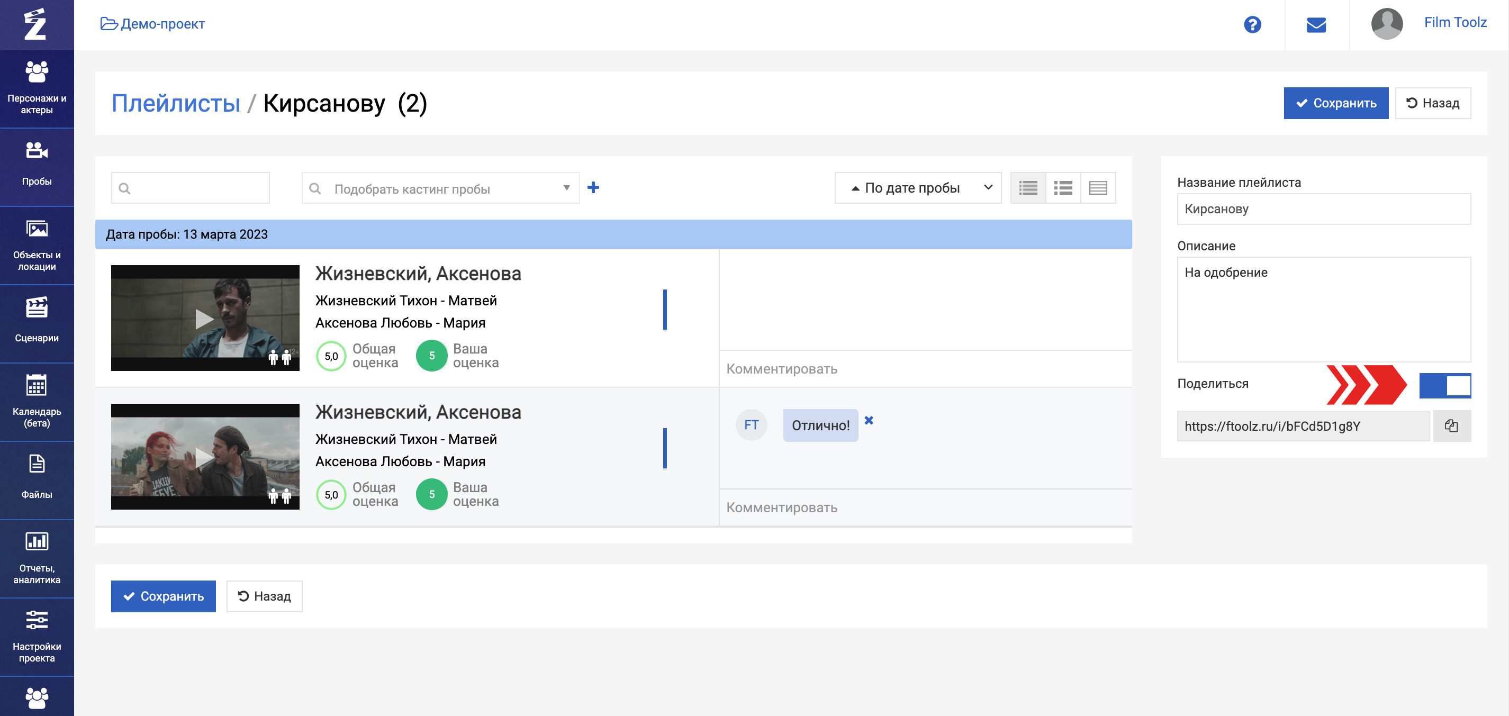This screenshot has width=1509, height=716.
Task: Open the Film Toolz logo home
Action: [36, 25]
